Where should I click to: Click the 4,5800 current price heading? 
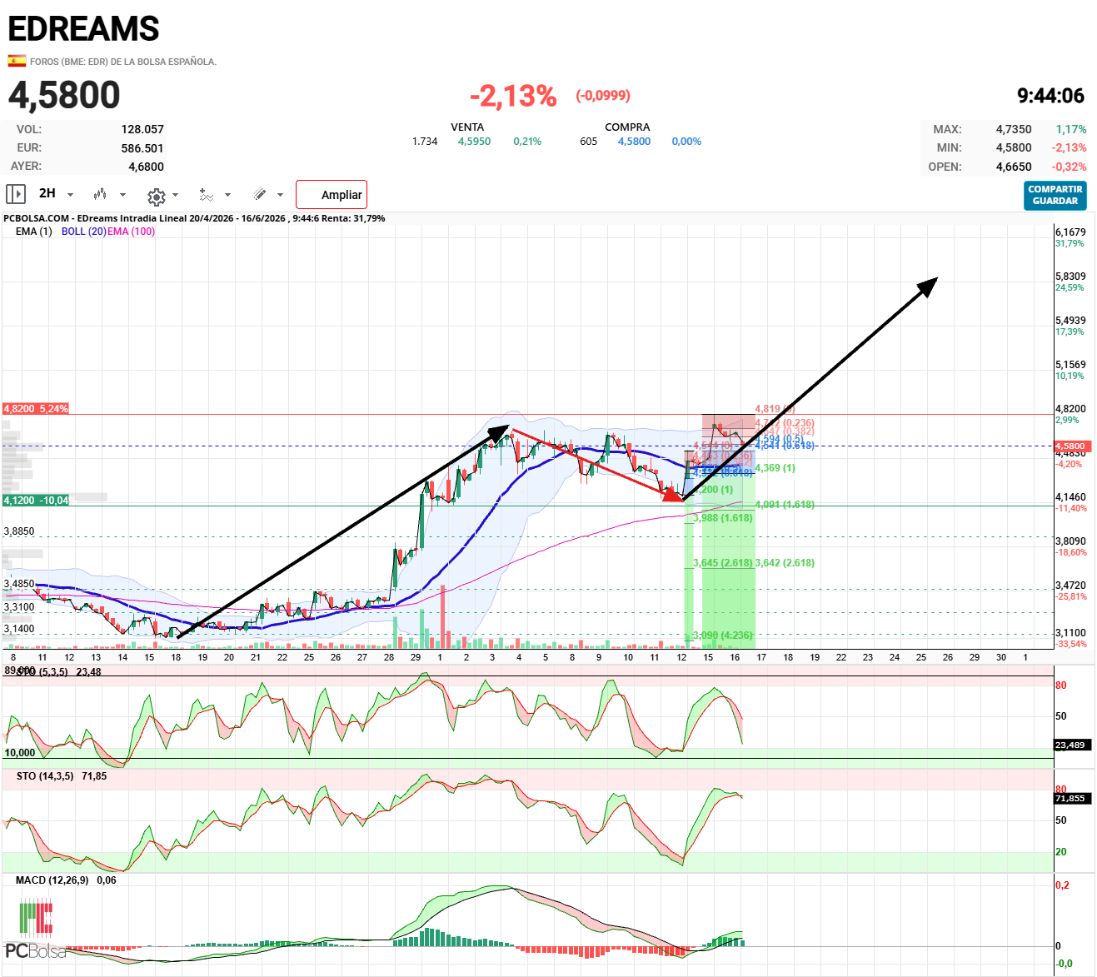64,95
